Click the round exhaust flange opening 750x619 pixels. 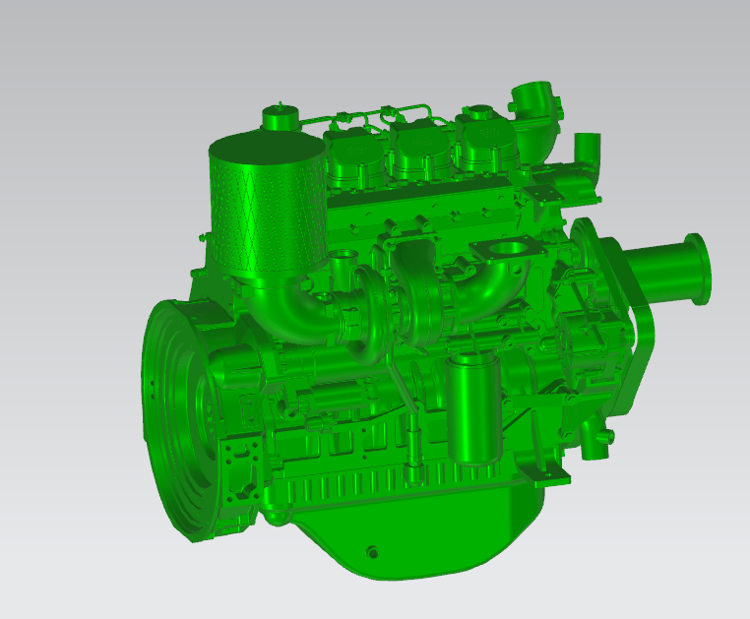[511, 250]
